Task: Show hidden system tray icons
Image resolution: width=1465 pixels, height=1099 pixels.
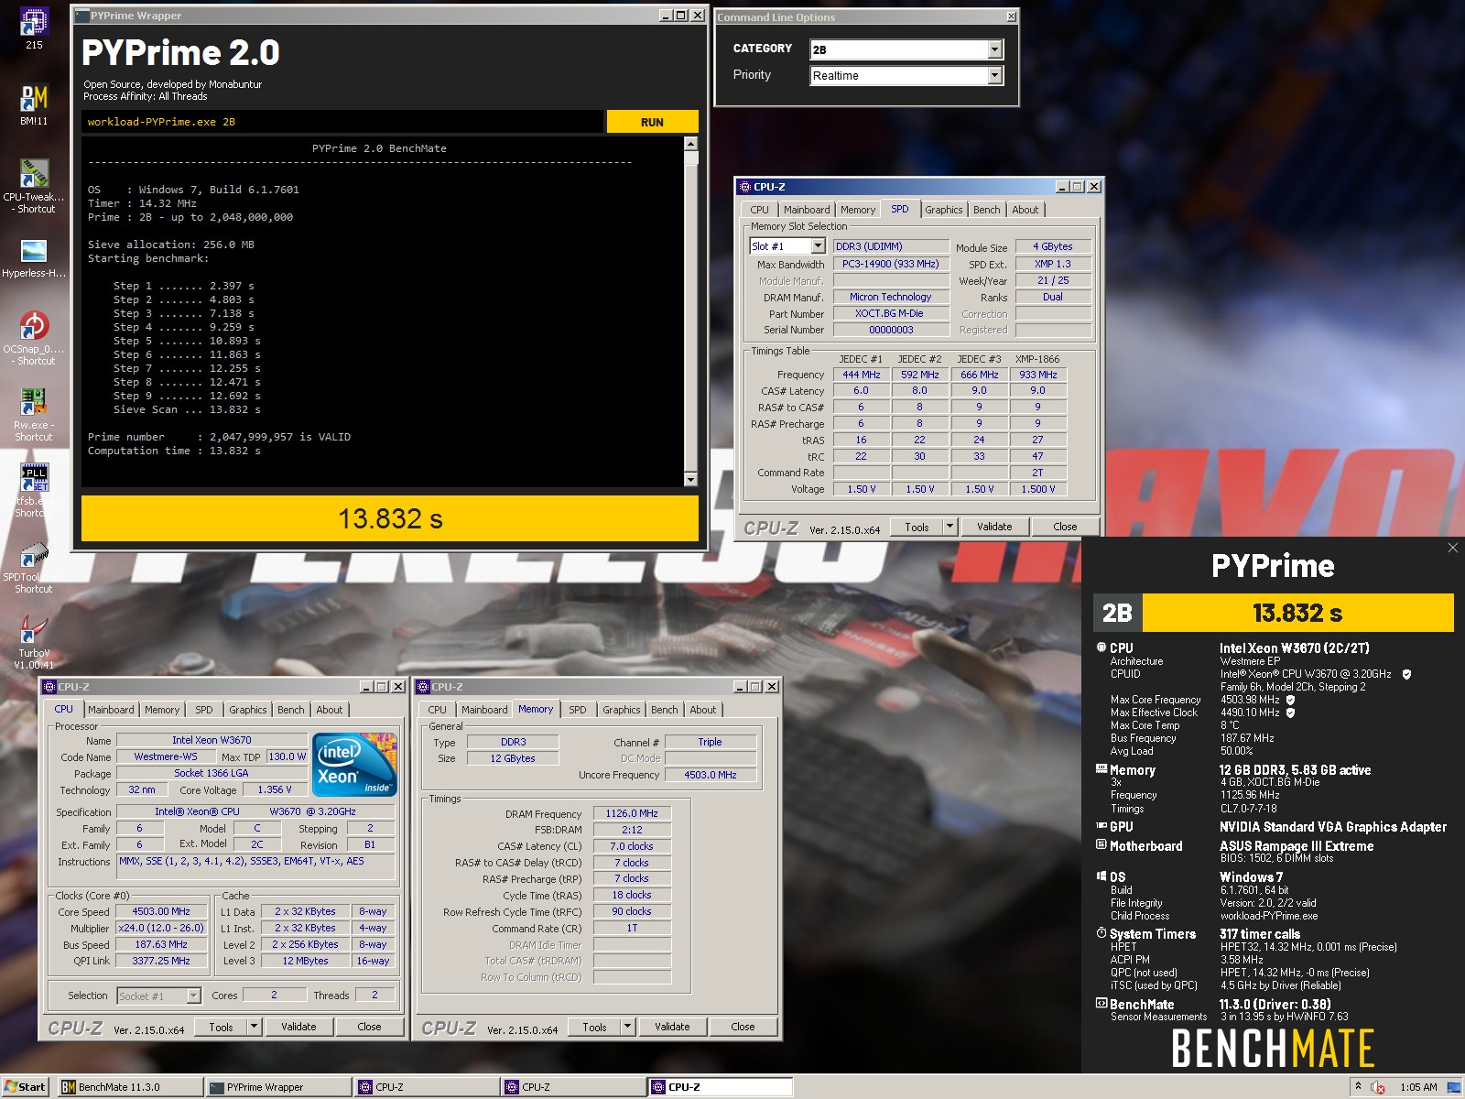Action: [1358, 1086]
